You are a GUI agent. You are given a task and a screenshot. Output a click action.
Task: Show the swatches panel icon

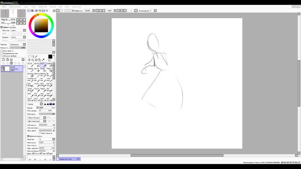[43, 11]
